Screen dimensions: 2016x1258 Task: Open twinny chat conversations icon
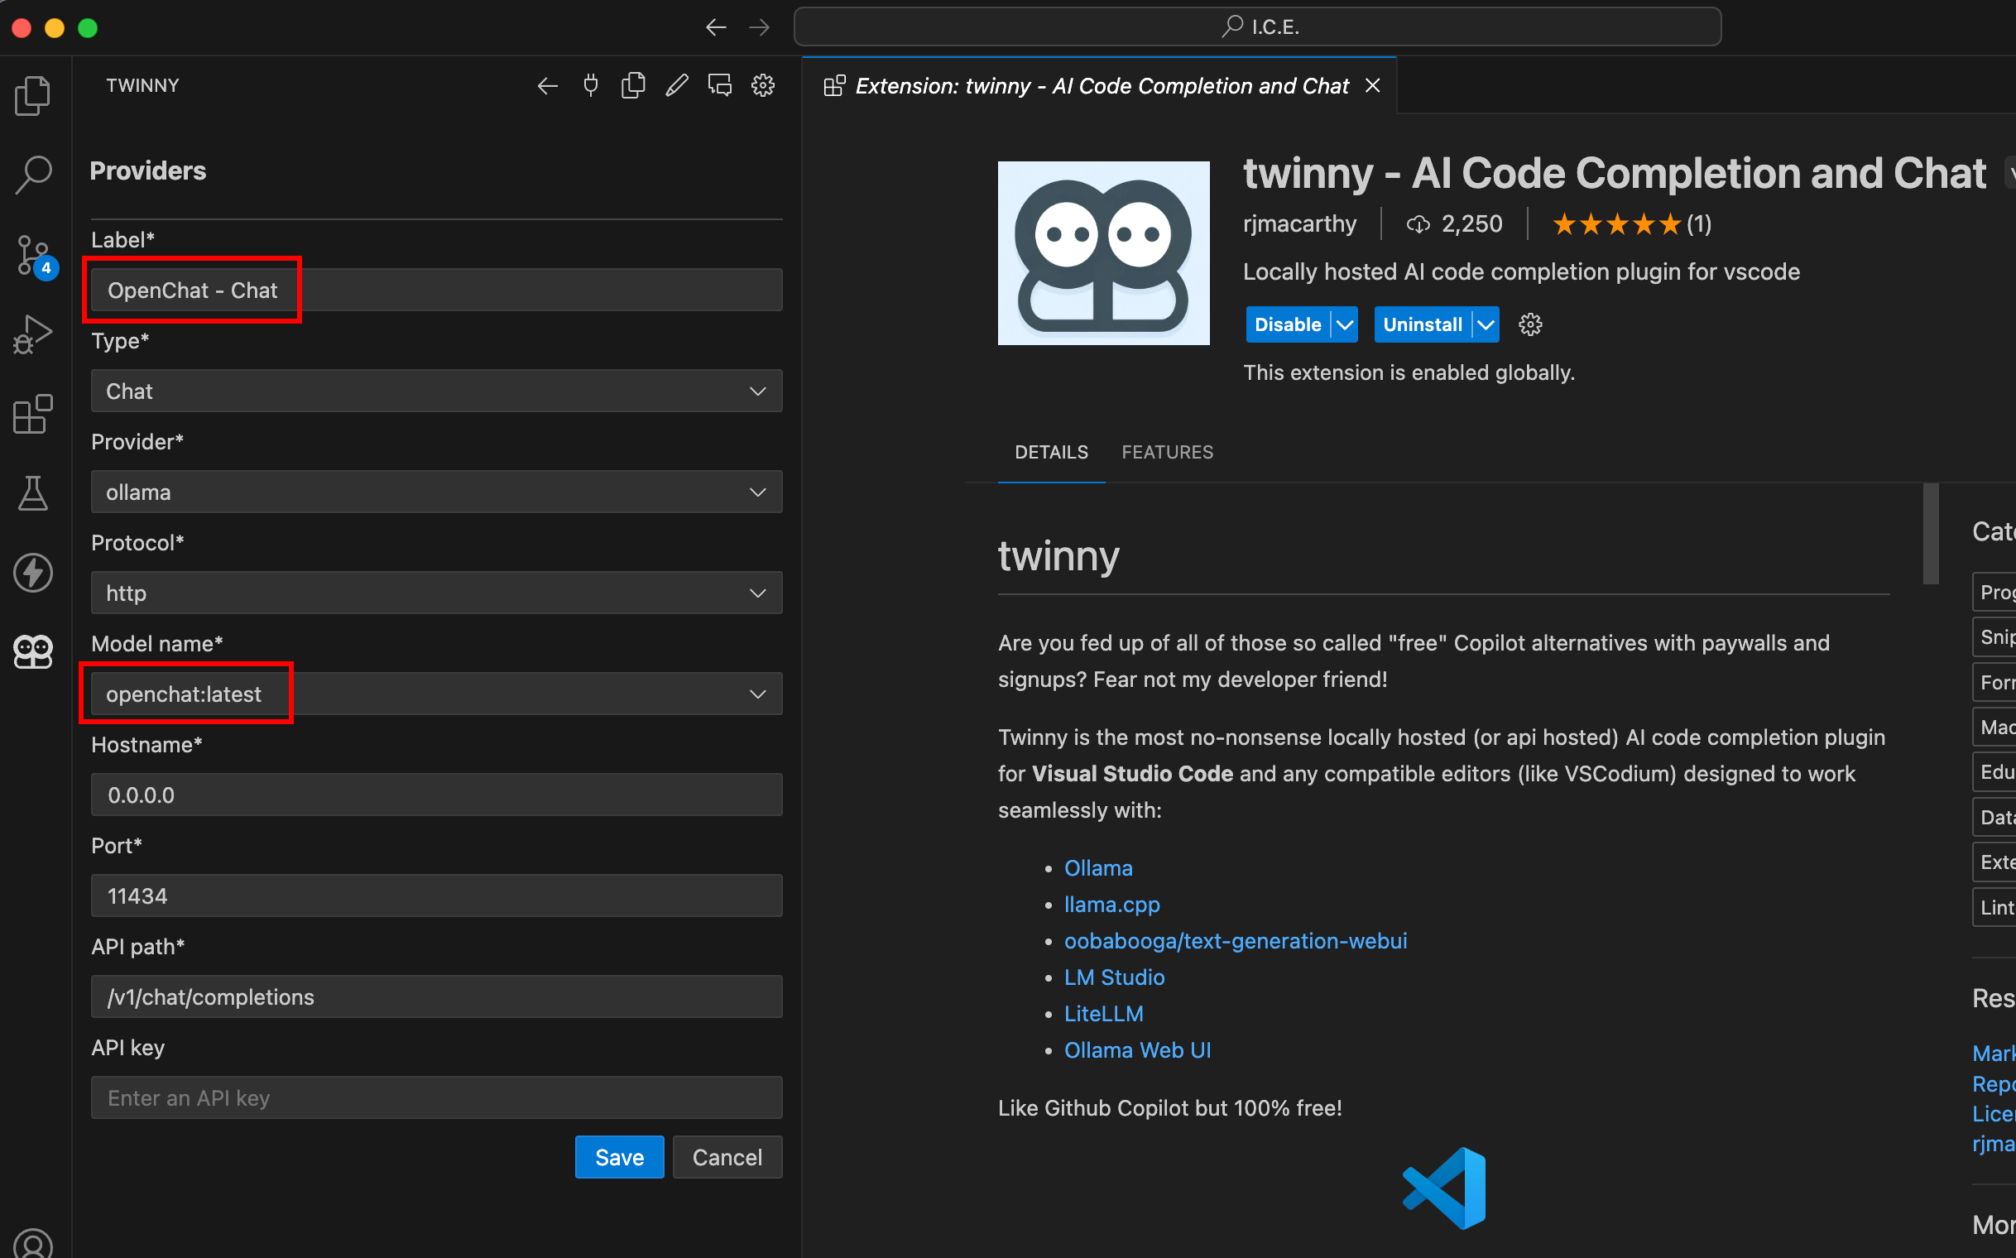[x=720, y=86]
